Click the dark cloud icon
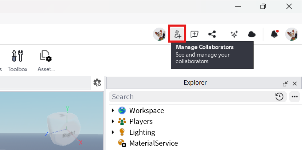 coord(251,34)
